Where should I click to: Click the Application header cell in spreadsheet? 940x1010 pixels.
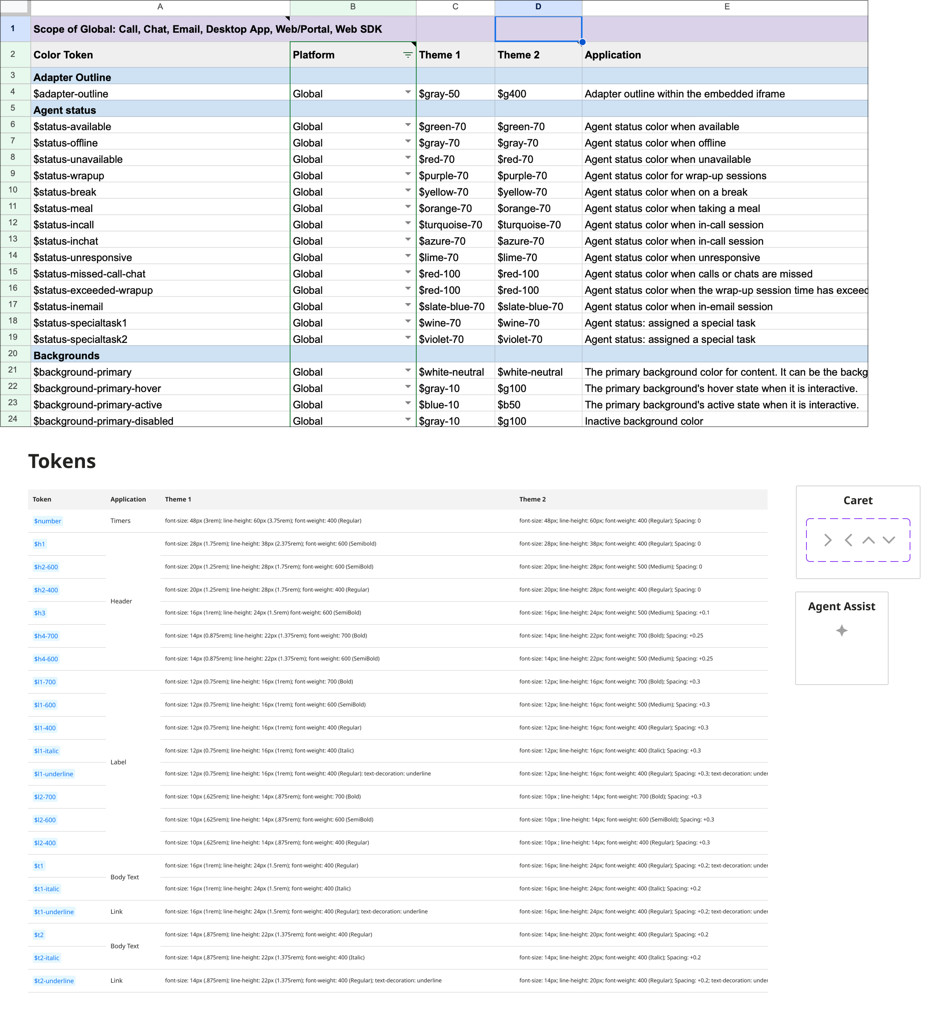tap(725, 55)
